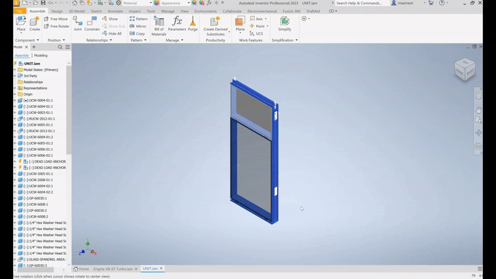Image resolution: width=496 pixels, height=279 pixels.
Task: Switch to the Modeling browser tab
Action: pyautogui.click(x=40, y=55)
